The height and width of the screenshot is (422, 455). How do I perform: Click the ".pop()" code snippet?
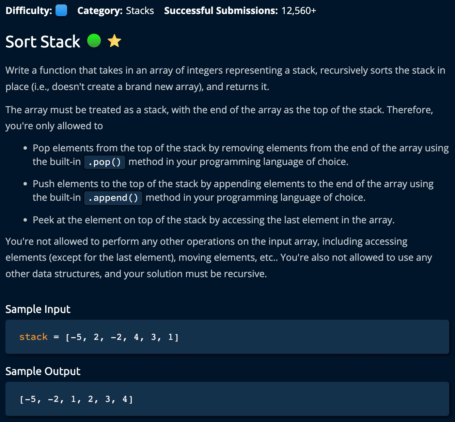pyautogui.click(x=105, y=162)
